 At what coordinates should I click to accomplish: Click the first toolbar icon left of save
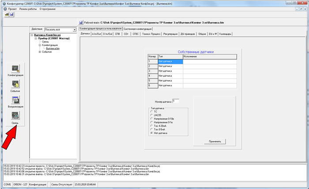[7, 15]
